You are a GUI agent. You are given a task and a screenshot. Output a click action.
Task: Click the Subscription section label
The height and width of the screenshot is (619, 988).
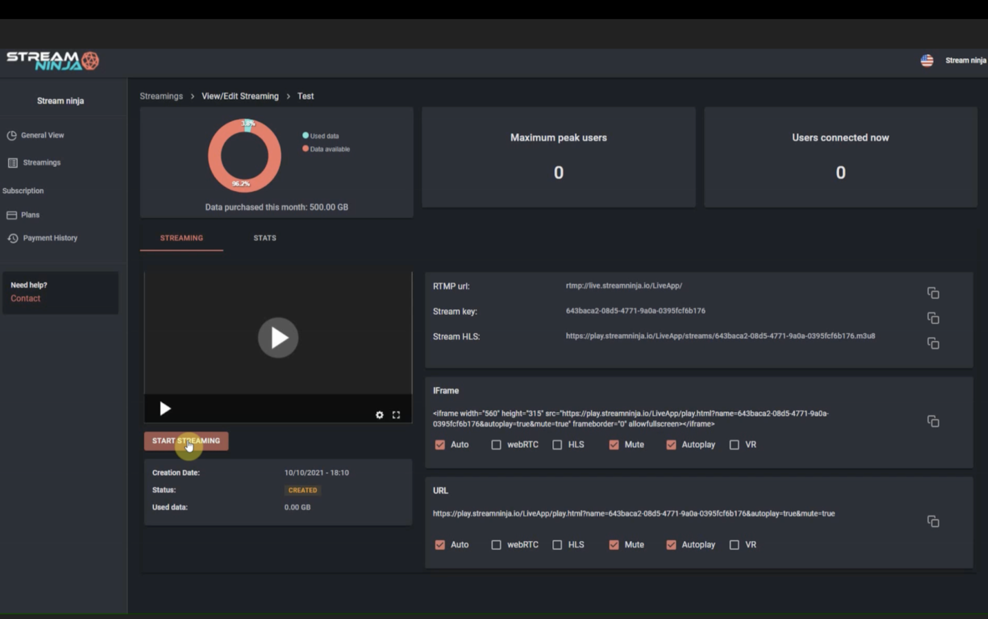[23, 191]
